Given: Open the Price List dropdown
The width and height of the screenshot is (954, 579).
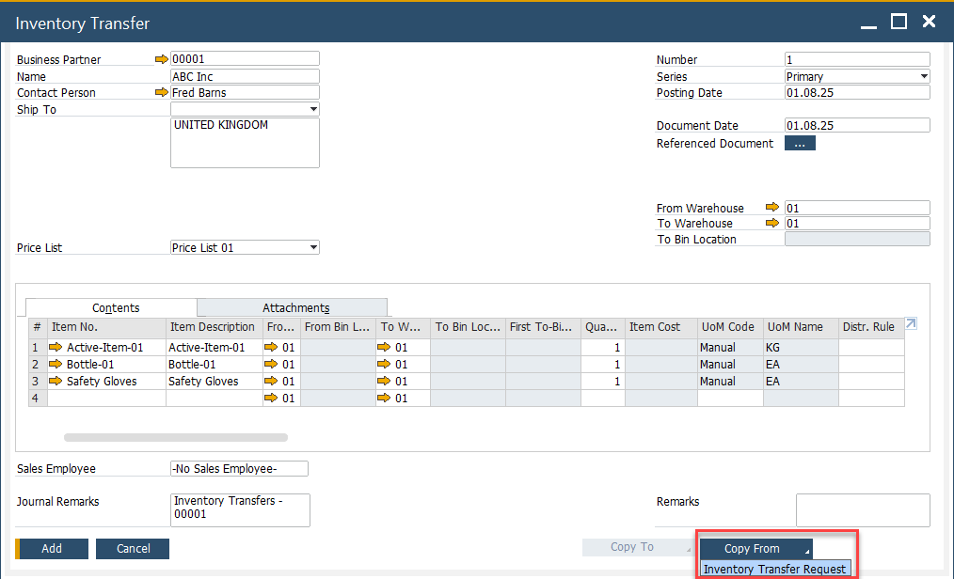Looking at the screenshot, I should point(313,248).
